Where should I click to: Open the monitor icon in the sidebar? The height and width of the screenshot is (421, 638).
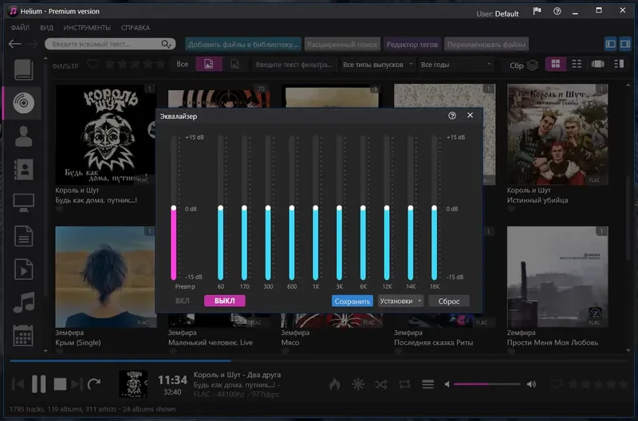pos(24,203)
